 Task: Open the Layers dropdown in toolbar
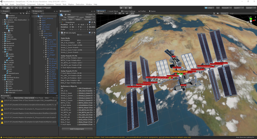238,8
